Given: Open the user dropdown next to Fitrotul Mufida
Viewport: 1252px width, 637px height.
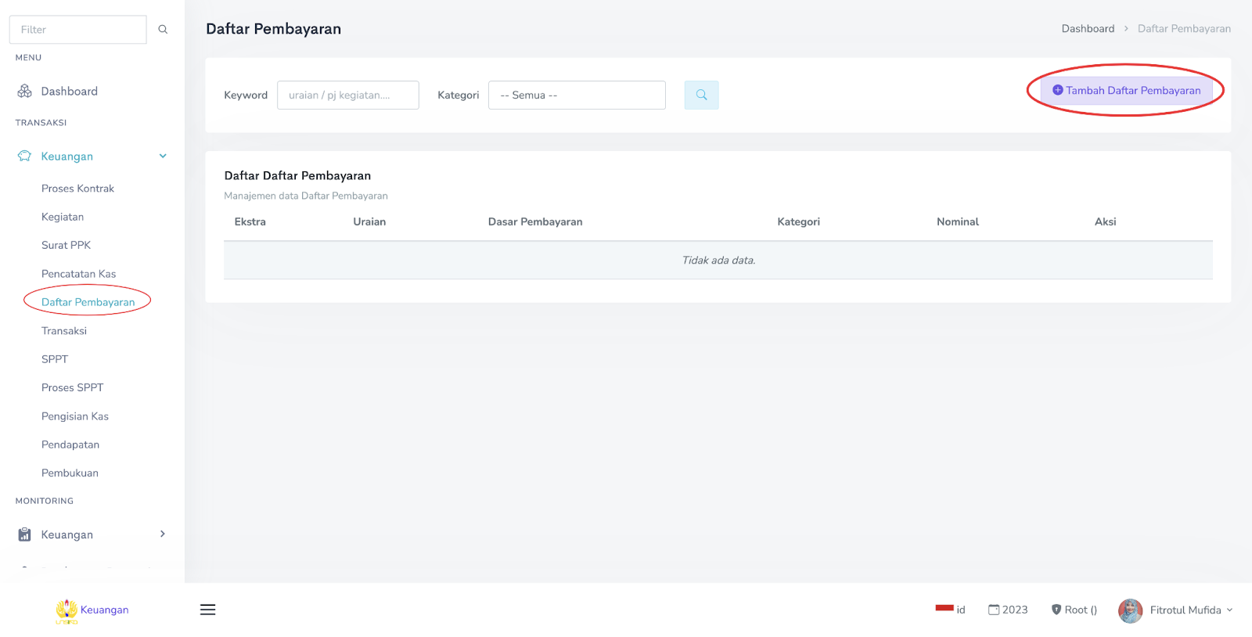Looking at the screenshot, I should coord(1229,610).
